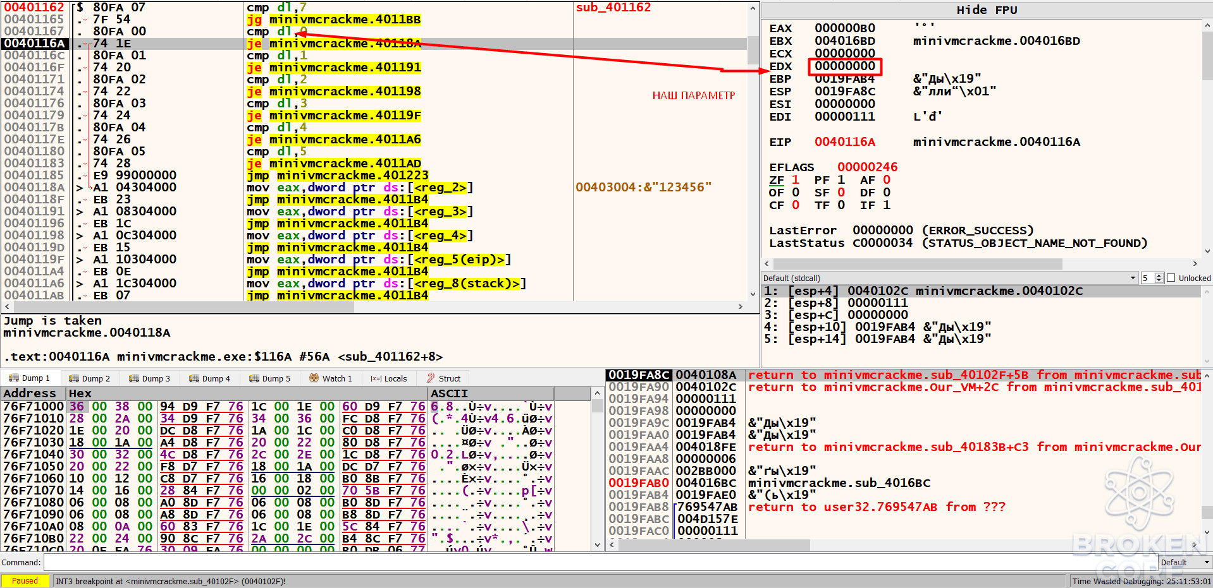Open the Watch 1 tab
1213x588 pixels.
pyautogui.click(x=331, y=378)
